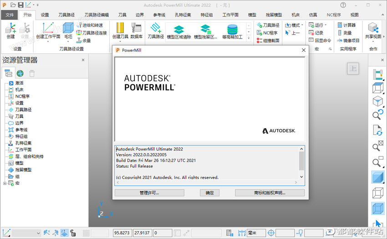
Task: Open explorer tree view tab icon
Action: tap(8, 73)
